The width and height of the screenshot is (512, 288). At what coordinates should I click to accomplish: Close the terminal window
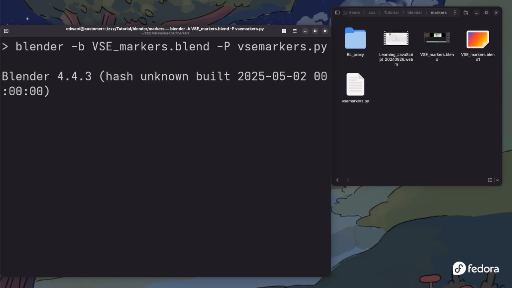[x=325, y=31]
